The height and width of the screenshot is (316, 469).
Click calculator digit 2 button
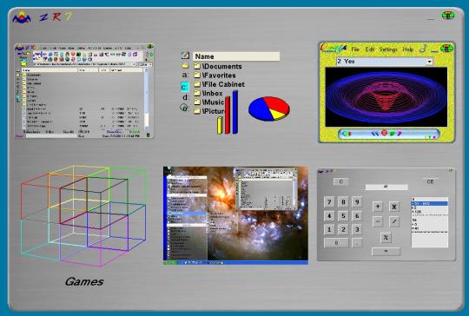pyautogui.click(x=343, y=229)
